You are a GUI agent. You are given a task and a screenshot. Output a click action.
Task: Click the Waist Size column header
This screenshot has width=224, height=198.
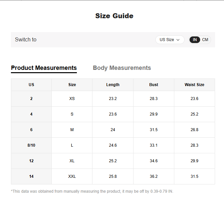point(194,85)
